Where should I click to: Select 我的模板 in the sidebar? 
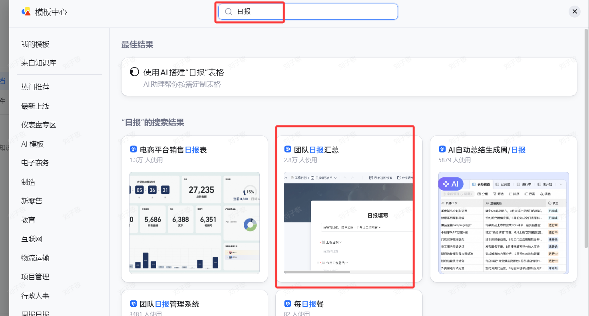35,44
